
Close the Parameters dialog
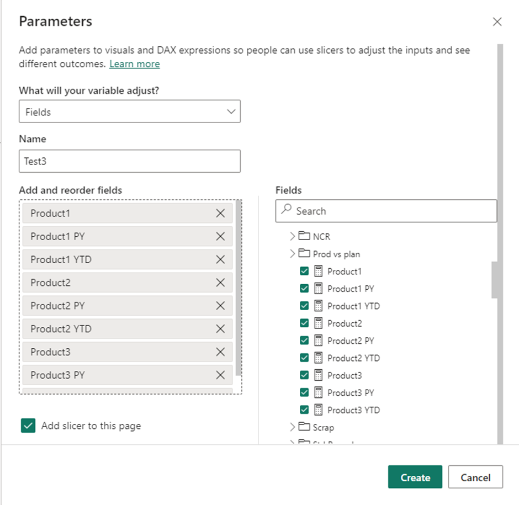click(497, 22)
